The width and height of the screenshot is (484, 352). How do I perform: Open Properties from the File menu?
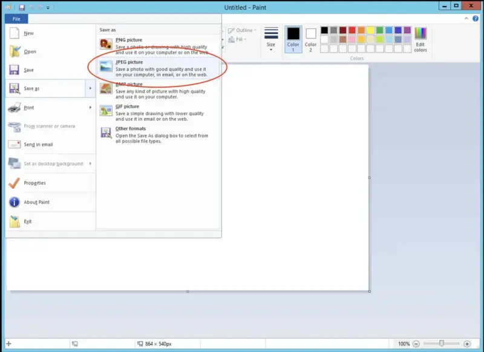tap(50, 183)
